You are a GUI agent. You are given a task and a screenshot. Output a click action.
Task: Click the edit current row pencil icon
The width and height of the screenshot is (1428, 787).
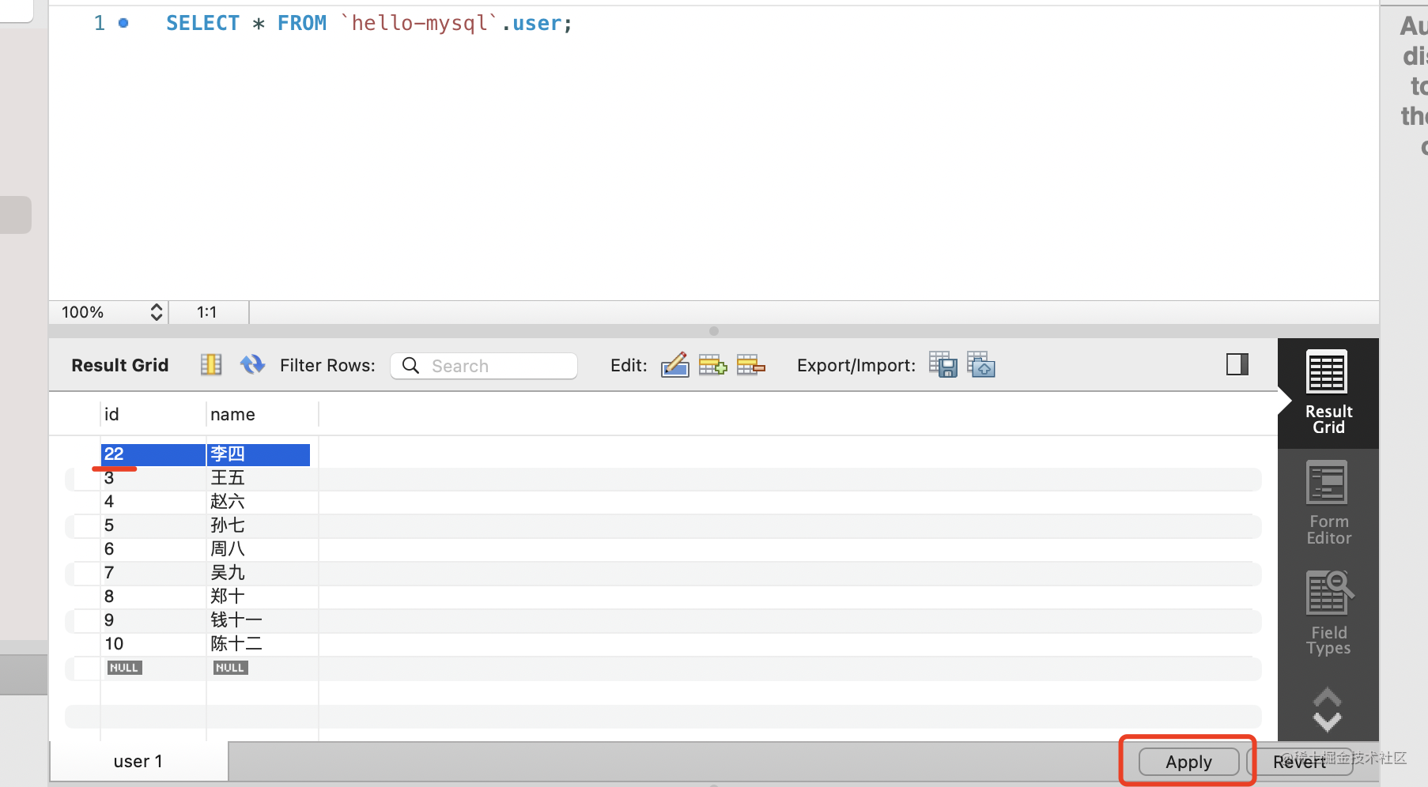click(x=674, y=365)
